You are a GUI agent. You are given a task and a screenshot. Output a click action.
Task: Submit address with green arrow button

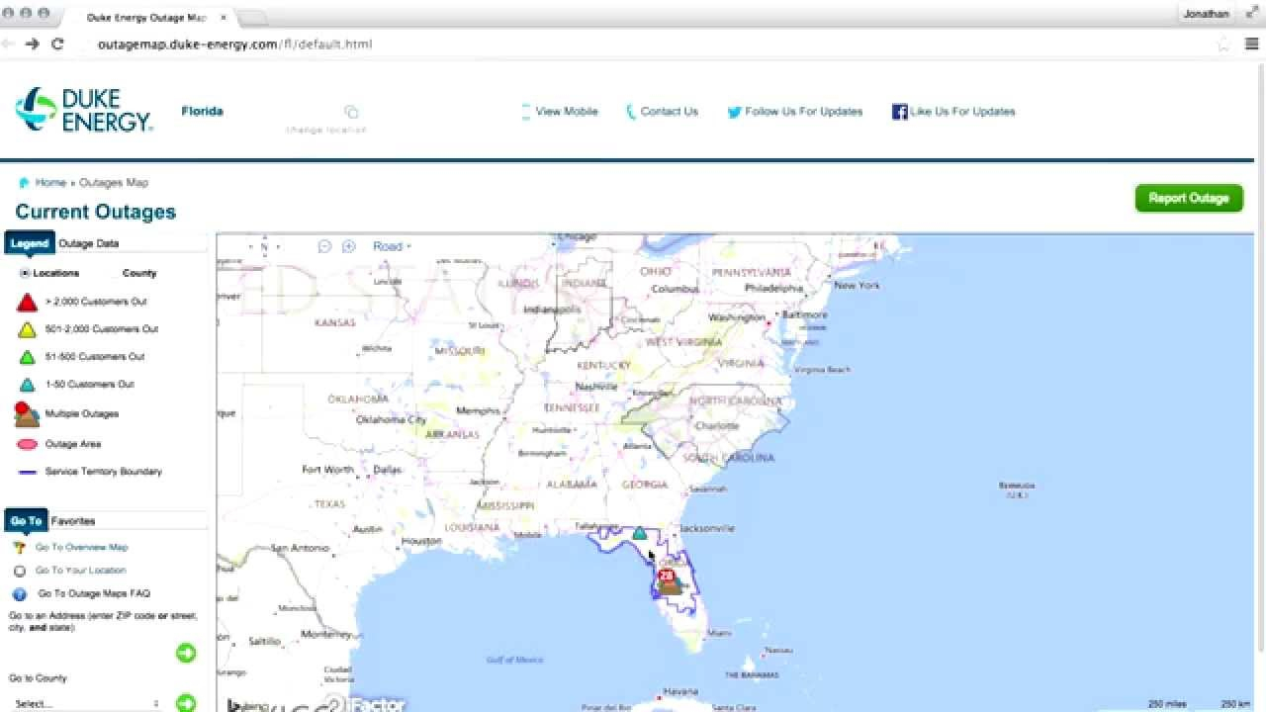click(185, 653)
